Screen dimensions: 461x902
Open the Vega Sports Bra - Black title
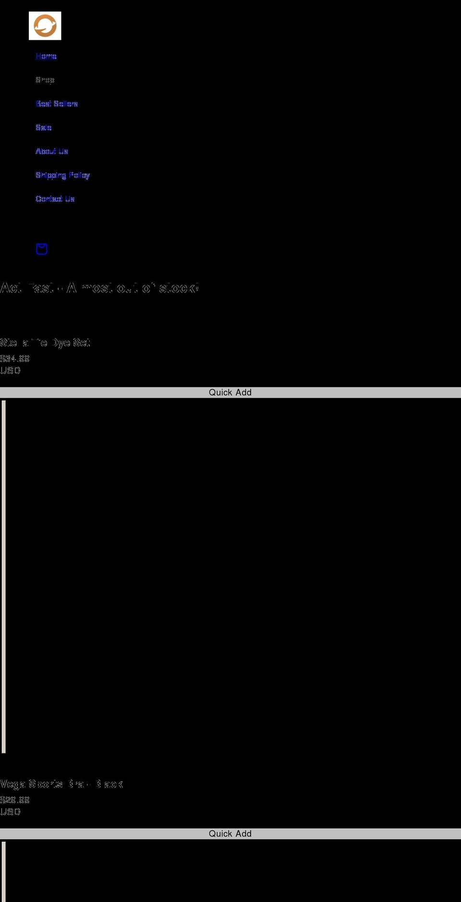click(61, 784)
